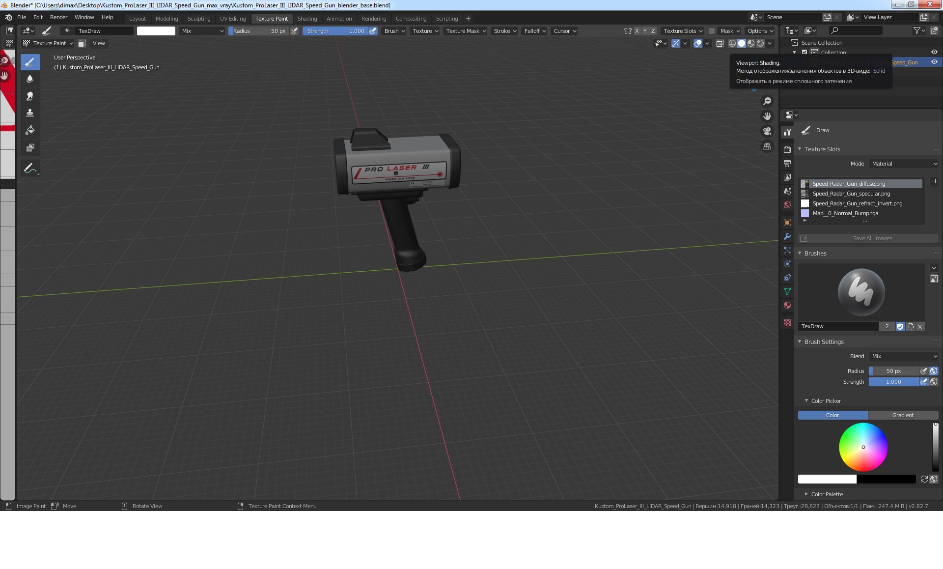Click the zoom viewport magnifier icon

click(x=767, y=101)
